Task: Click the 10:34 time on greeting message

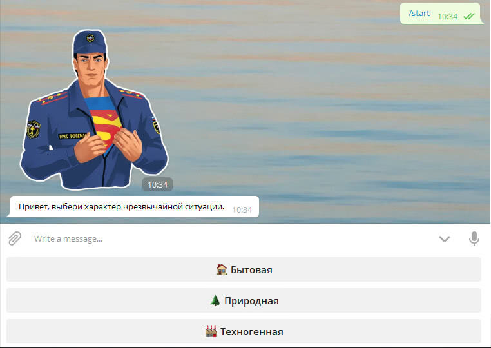Action: point(242,210)
